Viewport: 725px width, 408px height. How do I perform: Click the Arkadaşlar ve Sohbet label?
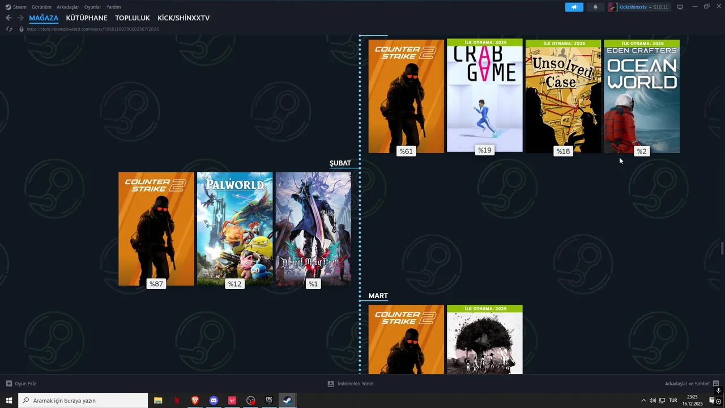pyautogui.click(x=687, y=384)
